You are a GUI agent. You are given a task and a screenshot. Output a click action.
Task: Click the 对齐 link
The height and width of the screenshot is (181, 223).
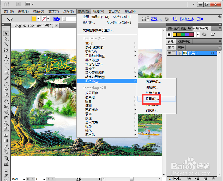click(x=174, y=19)
